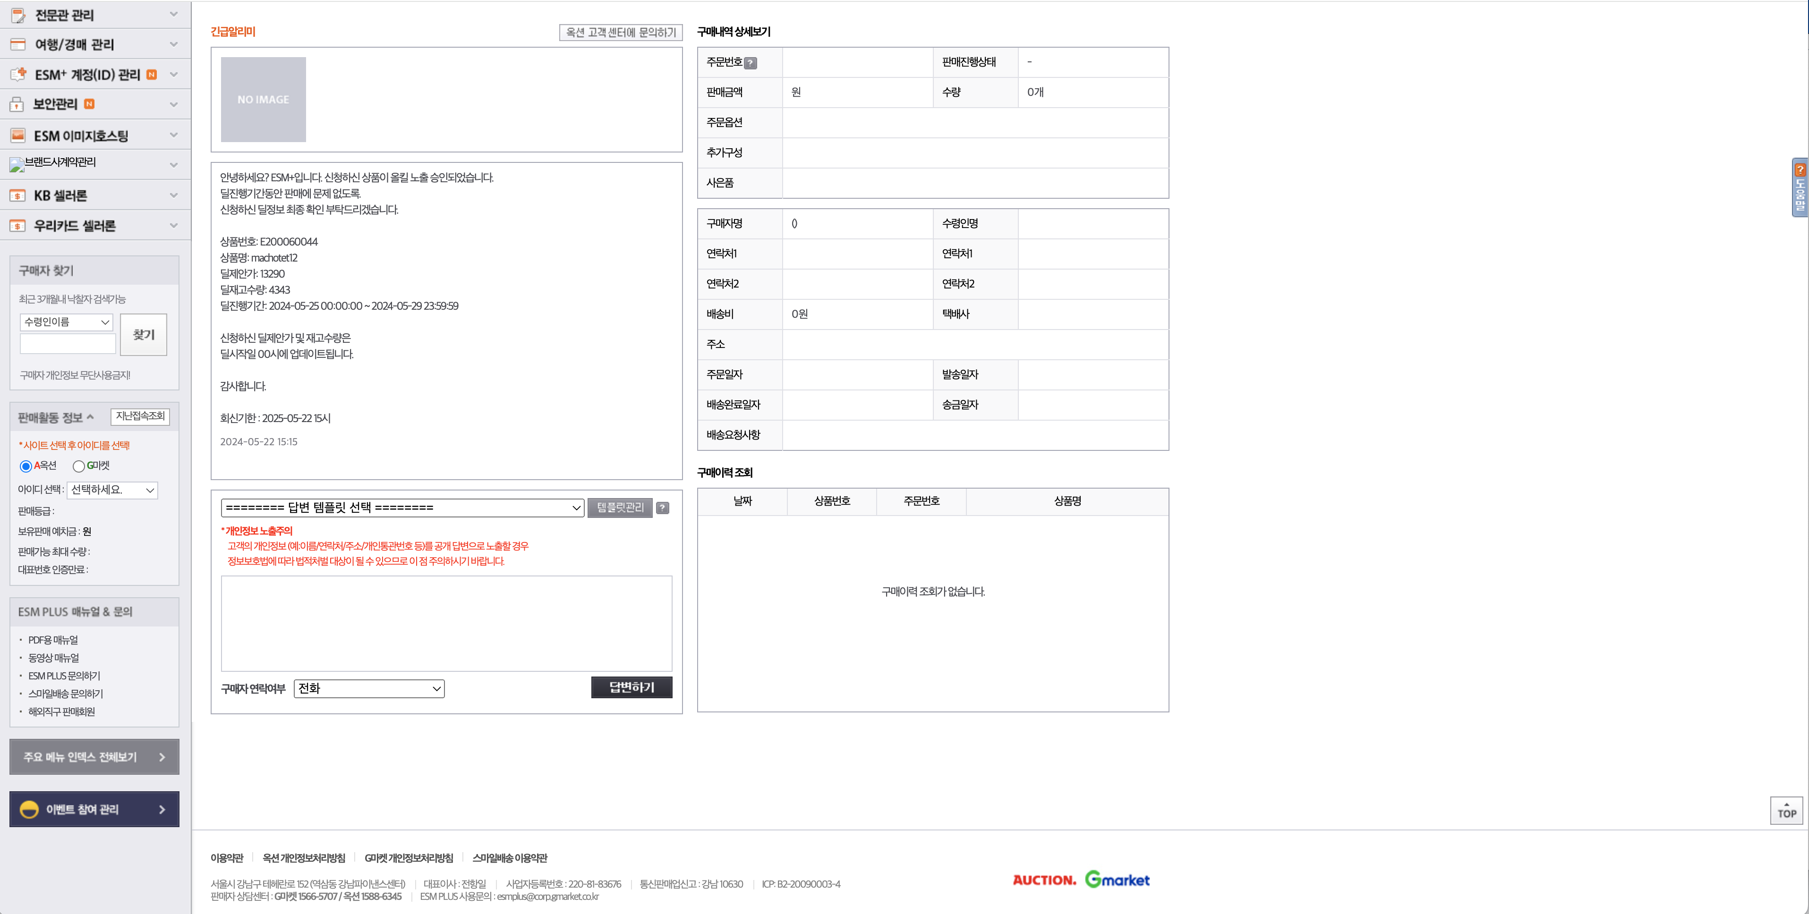Click the ESM 이미지호스팅 picture icon

pyautogui.click(x=18, y=135)
